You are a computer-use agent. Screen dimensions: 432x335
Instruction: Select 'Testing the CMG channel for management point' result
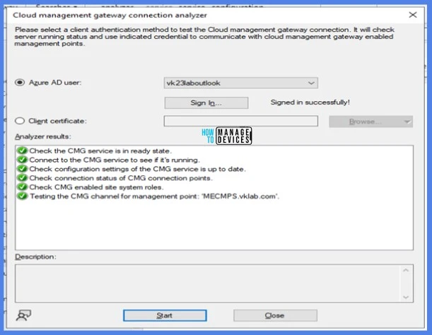click(155, 196)
